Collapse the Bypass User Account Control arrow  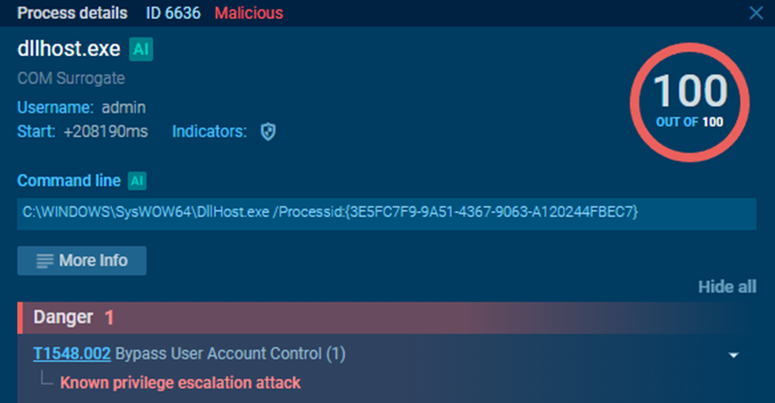733,355
